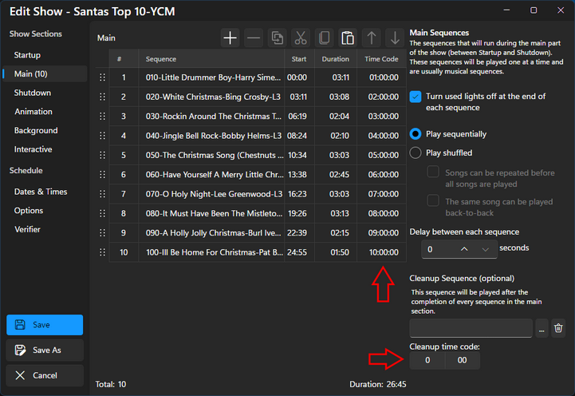Click the copy sequence icon

click(x=324, y=38)
